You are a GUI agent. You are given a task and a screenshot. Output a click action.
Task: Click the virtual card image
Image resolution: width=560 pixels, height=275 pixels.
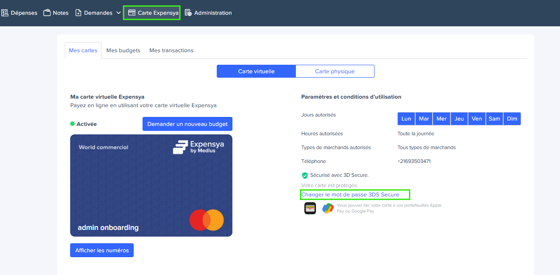coord(151,185)
